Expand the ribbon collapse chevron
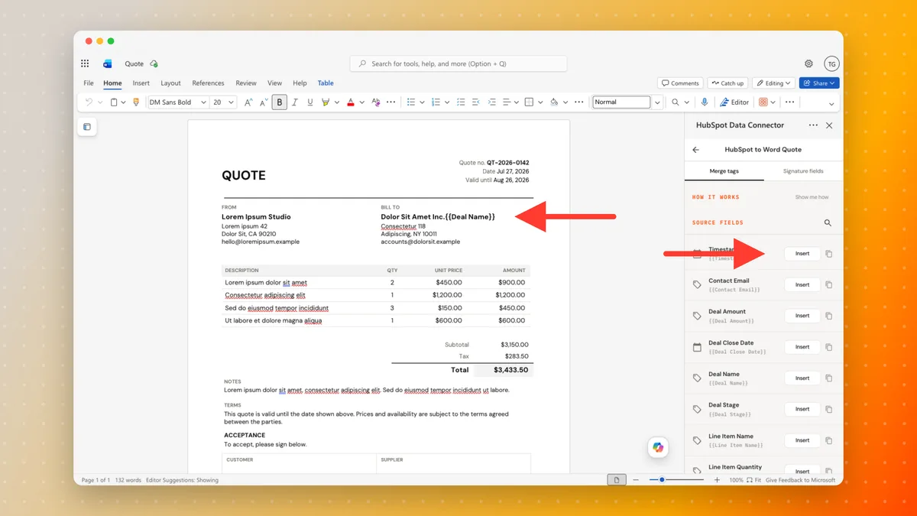Viewport: 917px width, 516px height. 831,103
